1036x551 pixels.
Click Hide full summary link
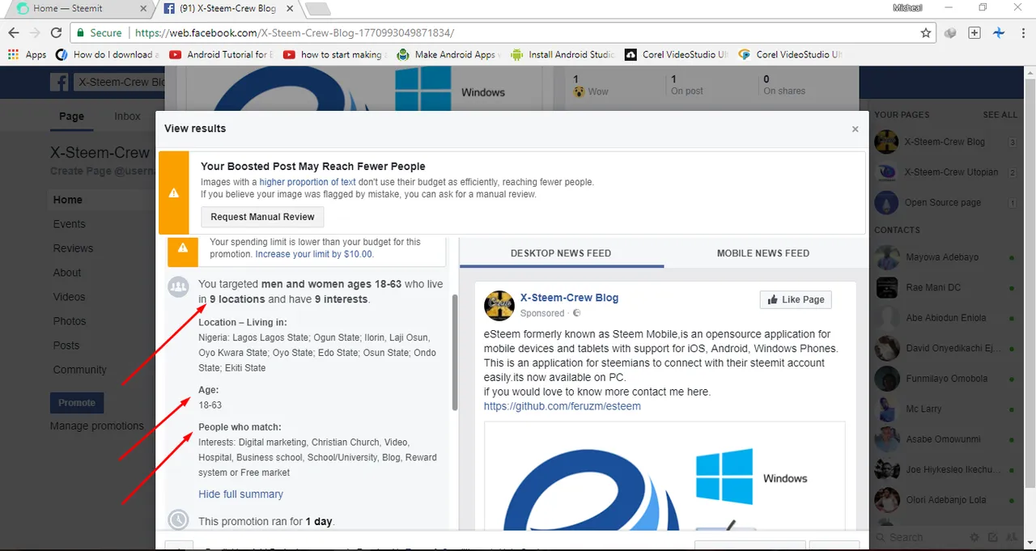pos(240,494)
